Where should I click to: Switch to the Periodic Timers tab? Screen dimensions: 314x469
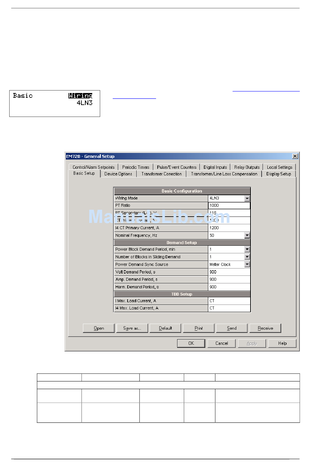pyautogui.click(x=136, y=167)
